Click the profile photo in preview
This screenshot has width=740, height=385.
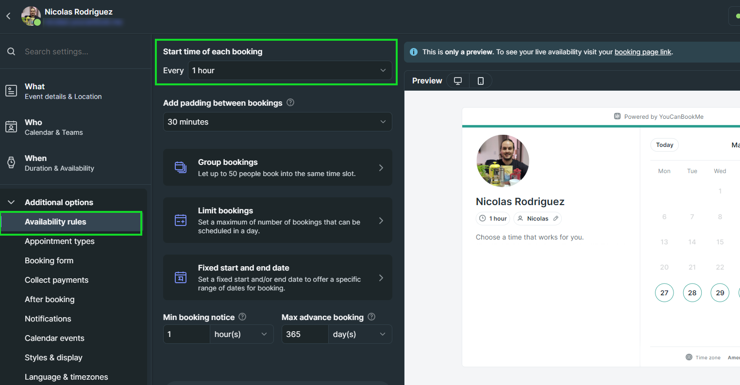[503, 161]
